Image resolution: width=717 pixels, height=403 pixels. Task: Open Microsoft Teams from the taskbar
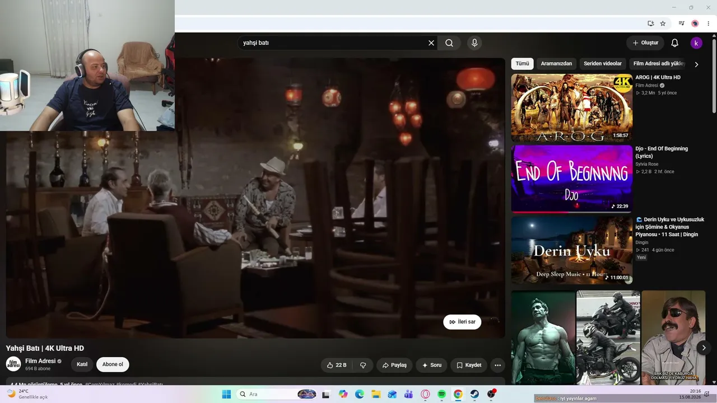[409, 394]
